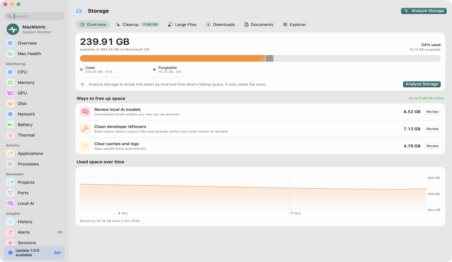Click the GPU icon in the sidebar
Viewport: 452px width, 262px height.
coord(10,93)
